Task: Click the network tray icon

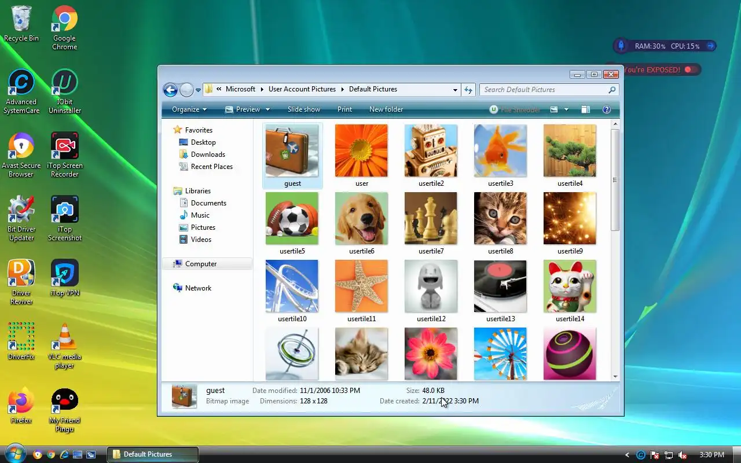Action: point(669,455)
